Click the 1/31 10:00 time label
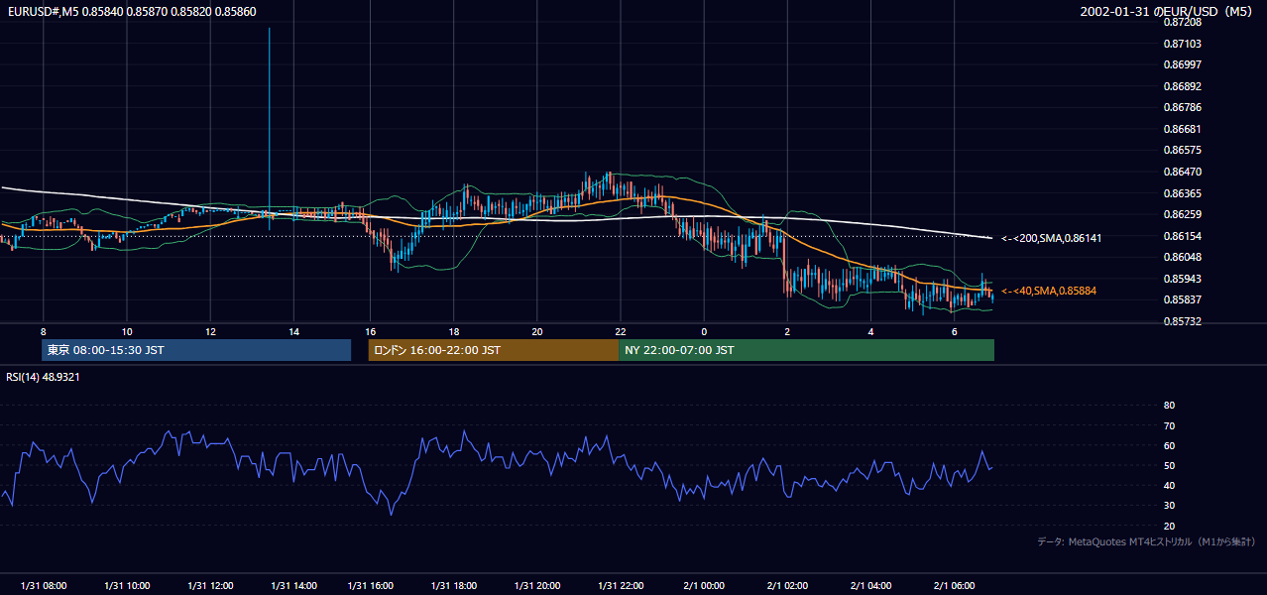The image size is (1267, 595). (127, 586)
